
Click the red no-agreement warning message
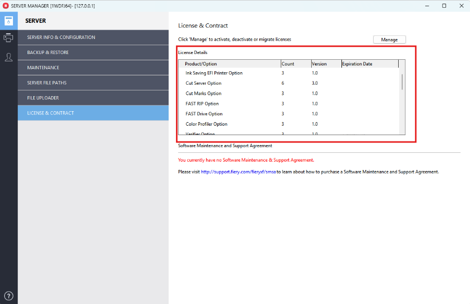coord(246,160)
